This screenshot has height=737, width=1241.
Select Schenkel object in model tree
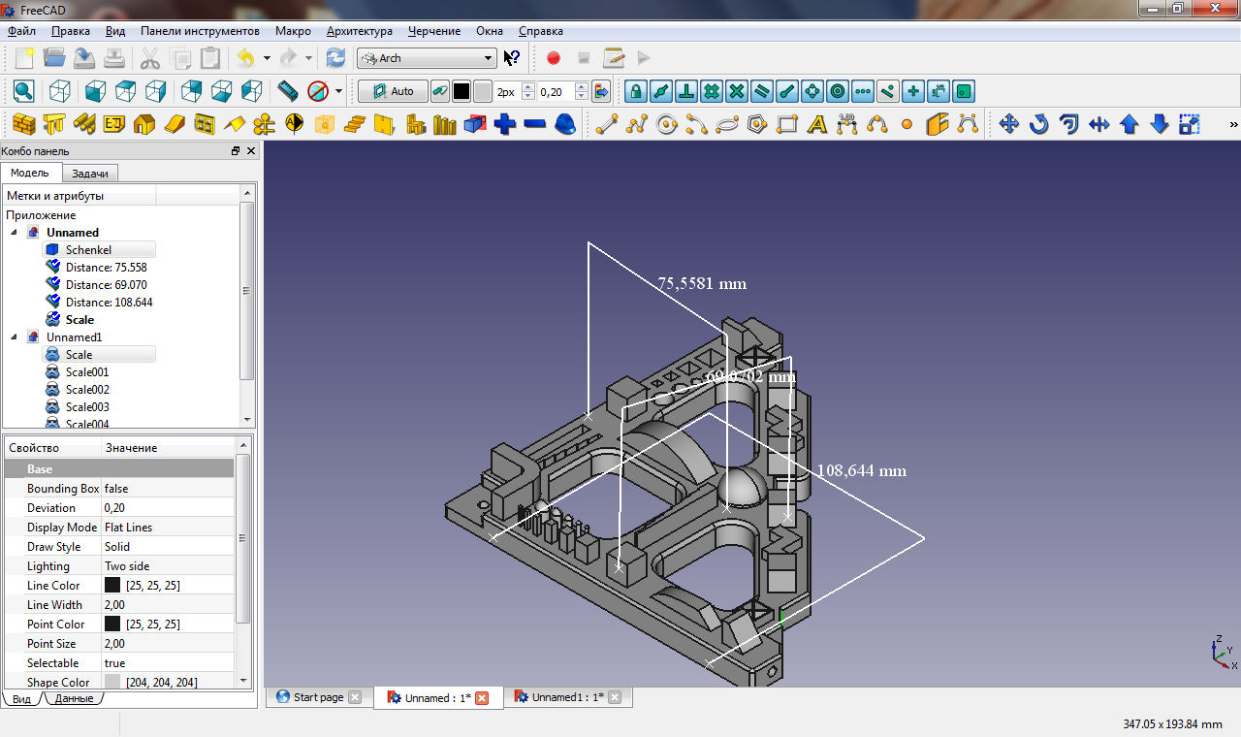pos(88,250)
